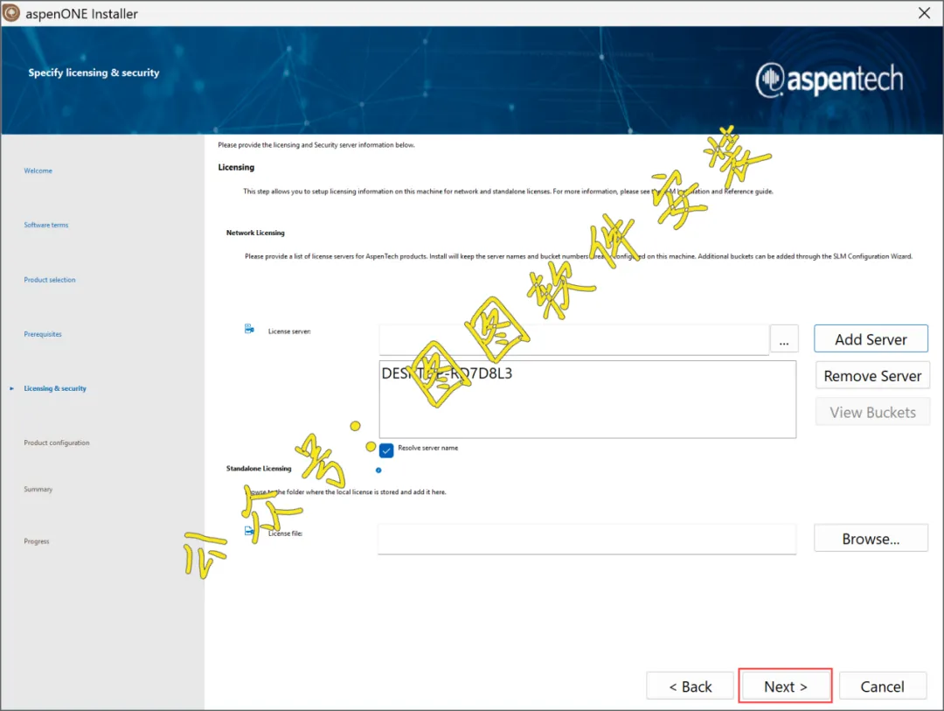This screenshot has height=711, width=944.
Task: Select server DESKTOP-RD7D8L3 in the list
Action: 447,373
